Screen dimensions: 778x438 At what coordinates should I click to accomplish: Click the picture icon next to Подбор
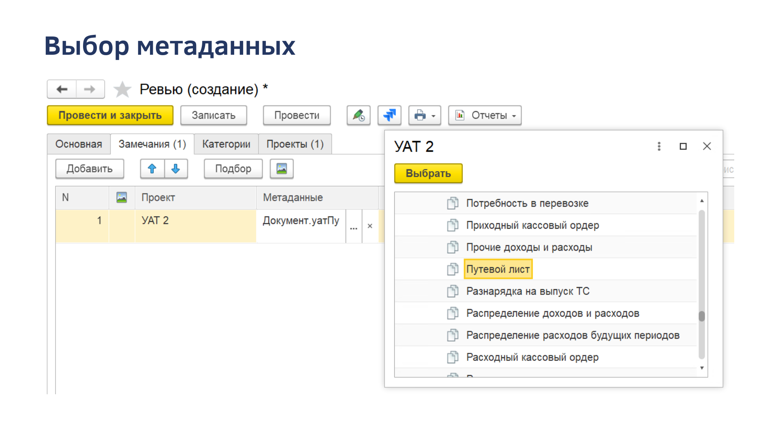coord(282,169)
